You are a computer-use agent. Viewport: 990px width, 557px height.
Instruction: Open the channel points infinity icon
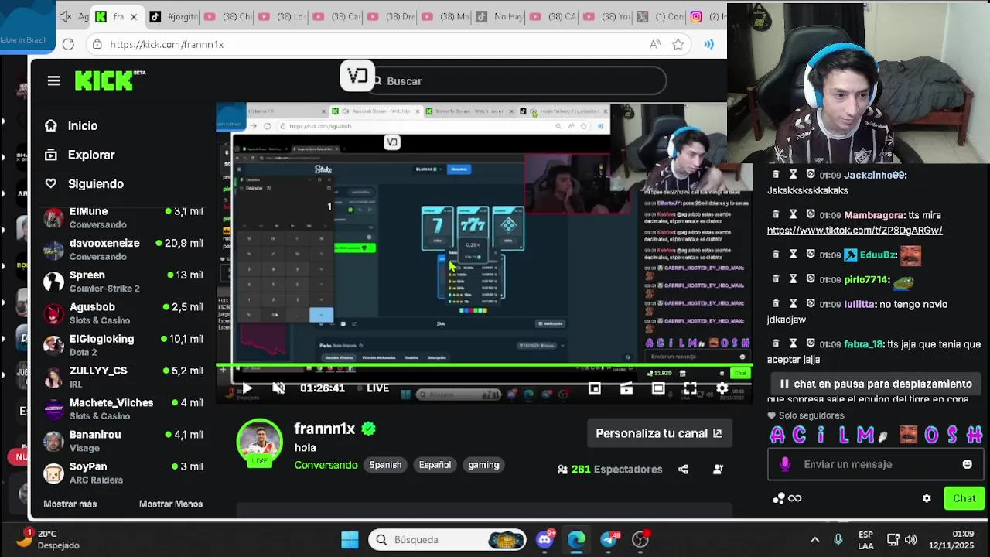click(x=787, y=498)
